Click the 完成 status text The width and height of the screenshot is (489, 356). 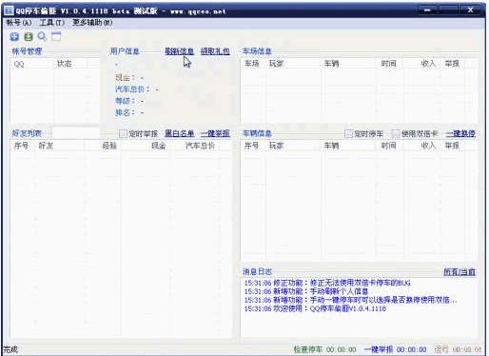coord(10,349)
